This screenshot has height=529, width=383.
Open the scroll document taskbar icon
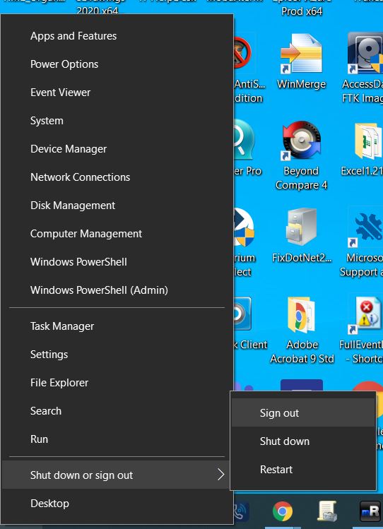(x=326, y=511)
